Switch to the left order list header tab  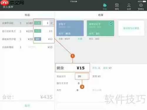[27, 15]
